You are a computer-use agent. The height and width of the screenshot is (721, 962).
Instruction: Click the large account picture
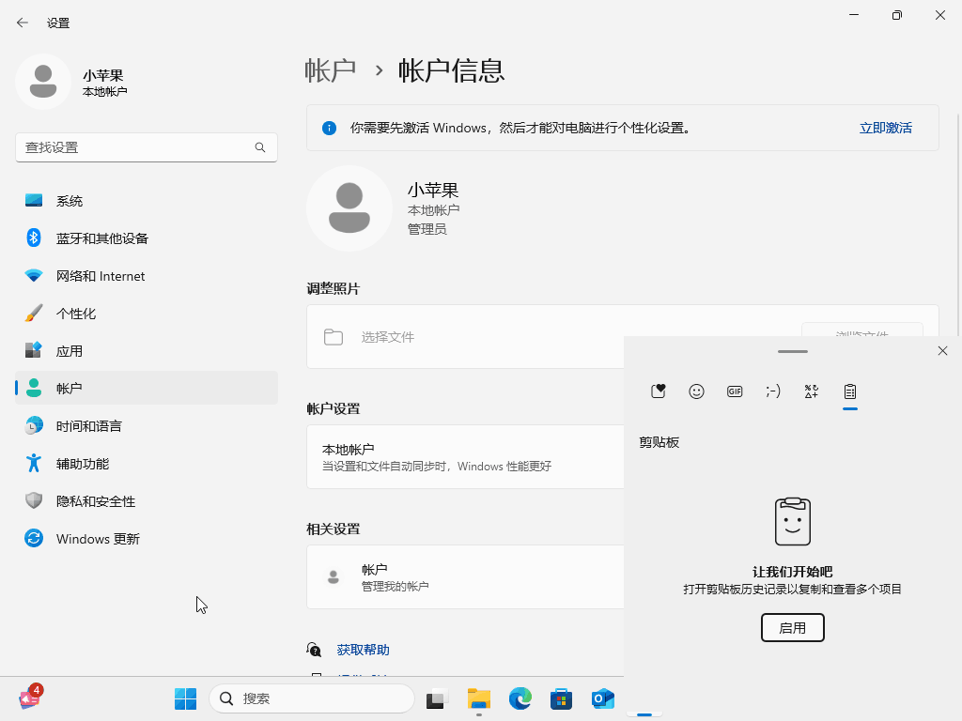coord(349,207)
